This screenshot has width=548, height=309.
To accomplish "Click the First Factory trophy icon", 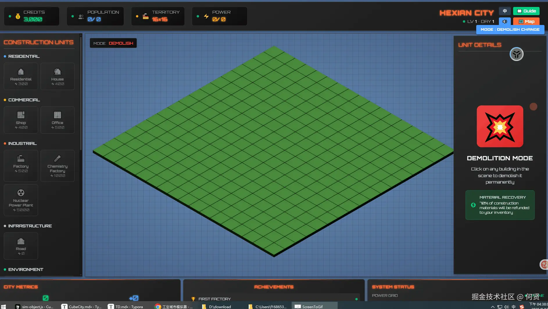I will pos(193,299).
